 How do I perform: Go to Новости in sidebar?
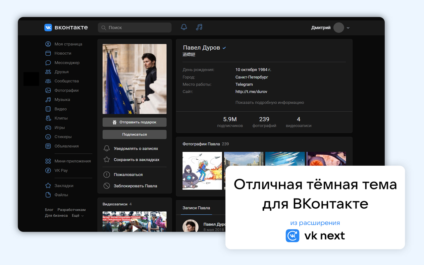(63, 53)
